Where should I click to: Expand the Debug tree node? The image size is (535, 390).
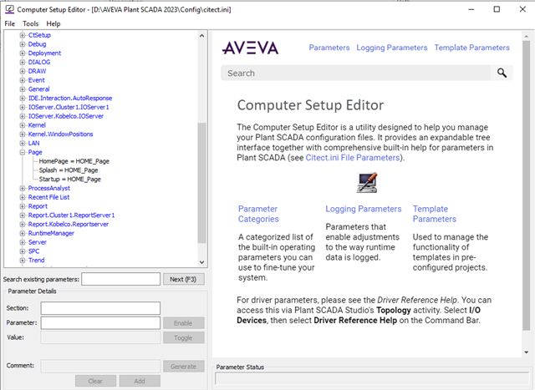[23, 44]
